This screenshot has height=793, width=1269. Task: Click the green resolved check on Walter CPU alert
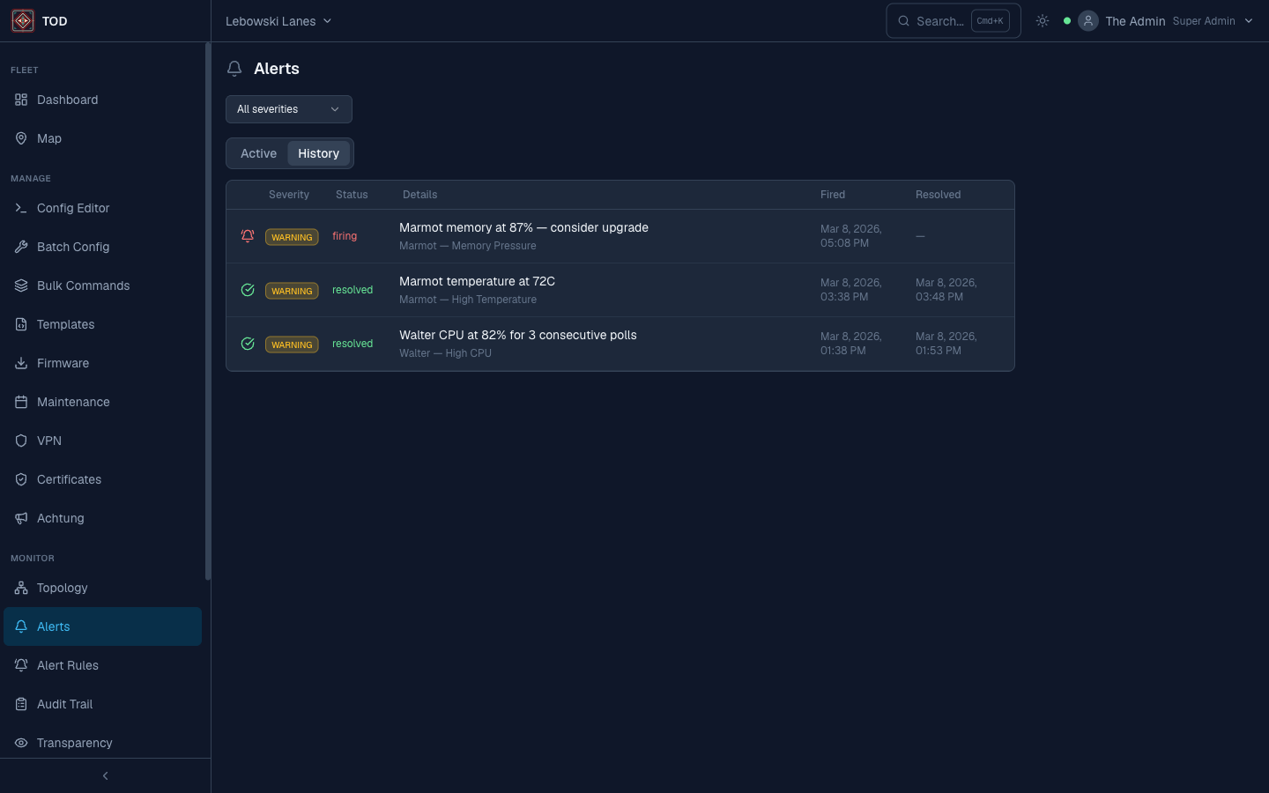tap(248, 344)
